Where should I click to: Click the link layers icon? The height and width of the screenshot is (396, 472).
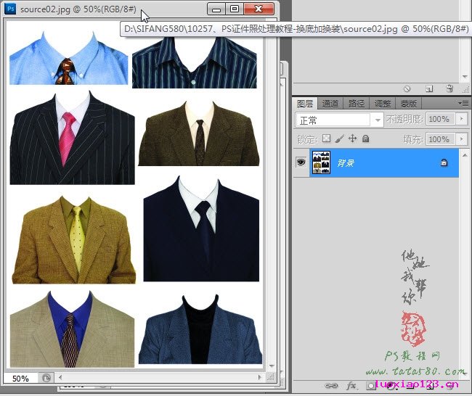[330, 386]
